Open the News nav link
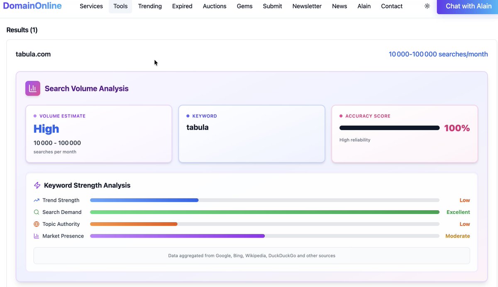Screen dimensions: 498x287 coord(339,6)
